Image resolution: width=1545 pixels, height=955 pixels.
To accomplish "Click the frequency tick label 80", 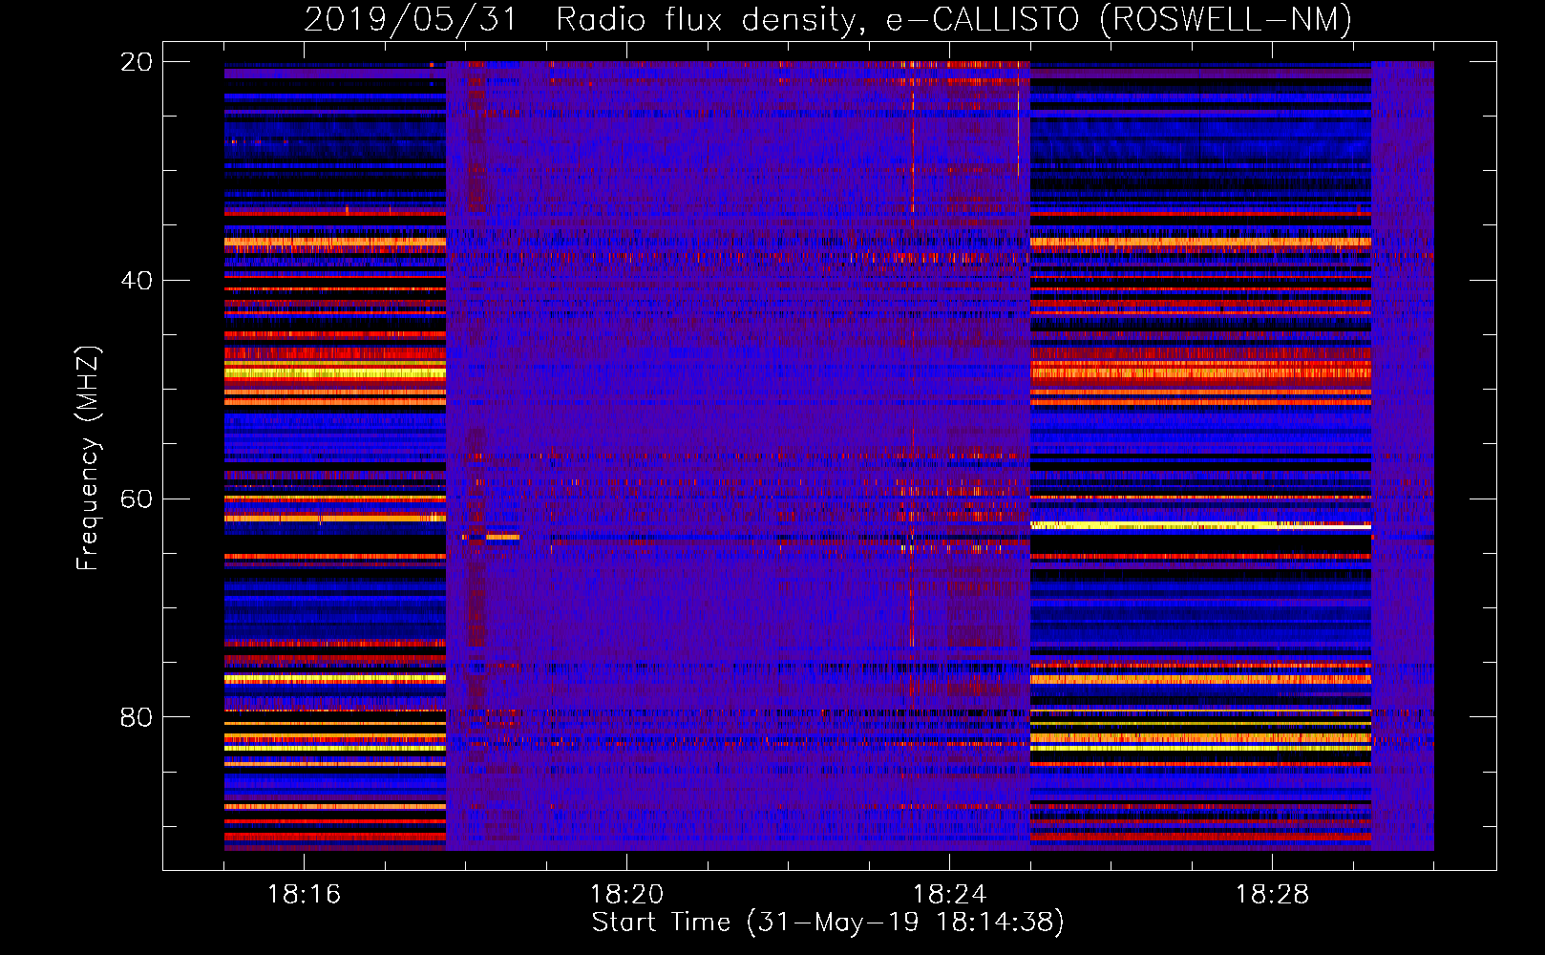I will (x=137, y=716).
